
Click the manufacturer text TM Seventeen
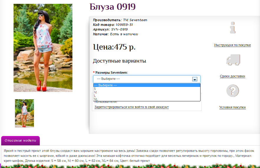click(135, 20)
